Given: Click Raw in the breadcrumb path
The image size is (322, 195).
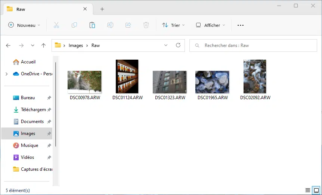Looking at the screenshot, I should click(x=96, y=45).
